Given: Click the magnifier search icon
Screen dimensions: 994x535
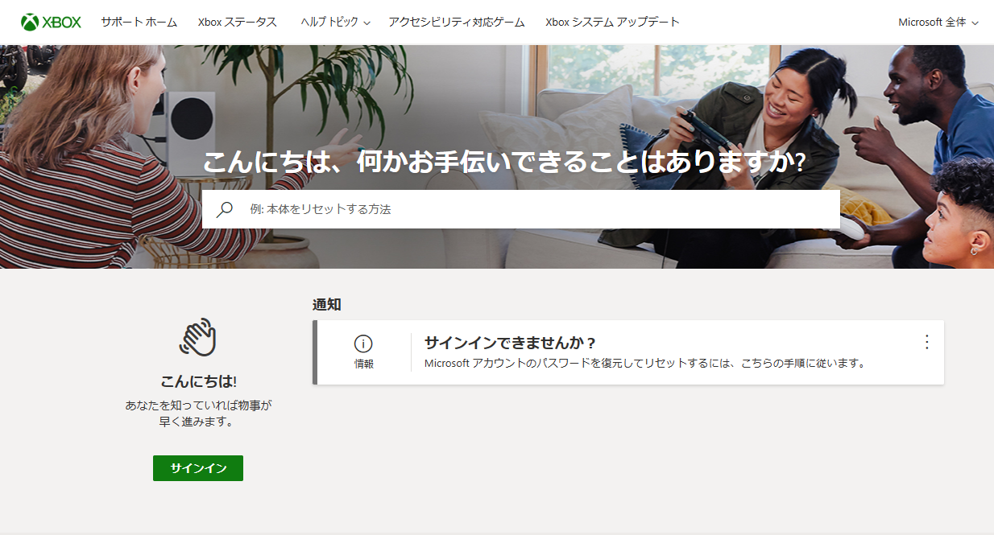Looking at the screenshot, I should point(225,209).
